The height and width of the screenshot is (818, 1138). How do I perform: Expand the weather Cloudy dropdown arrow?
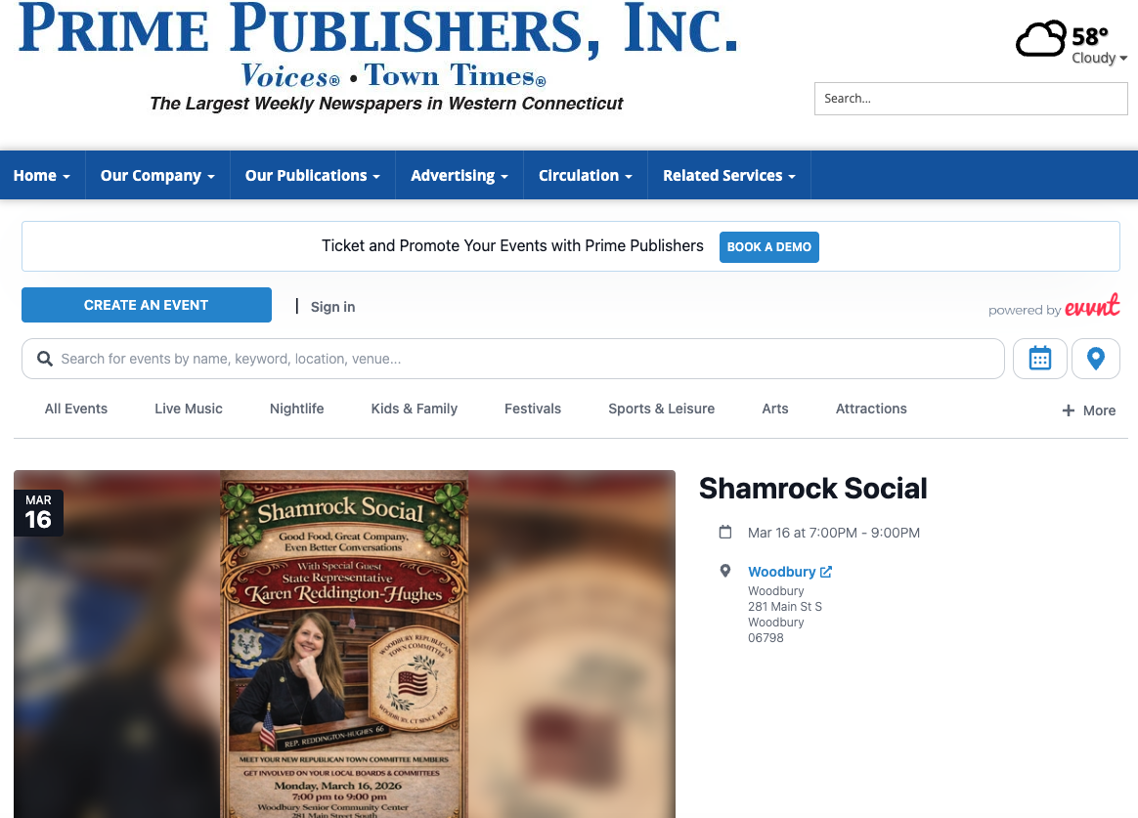pos(1123,58)
